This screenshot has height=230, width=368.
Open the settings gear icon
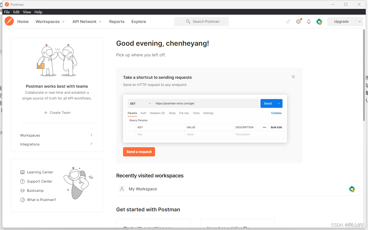(x=298, y=22)
